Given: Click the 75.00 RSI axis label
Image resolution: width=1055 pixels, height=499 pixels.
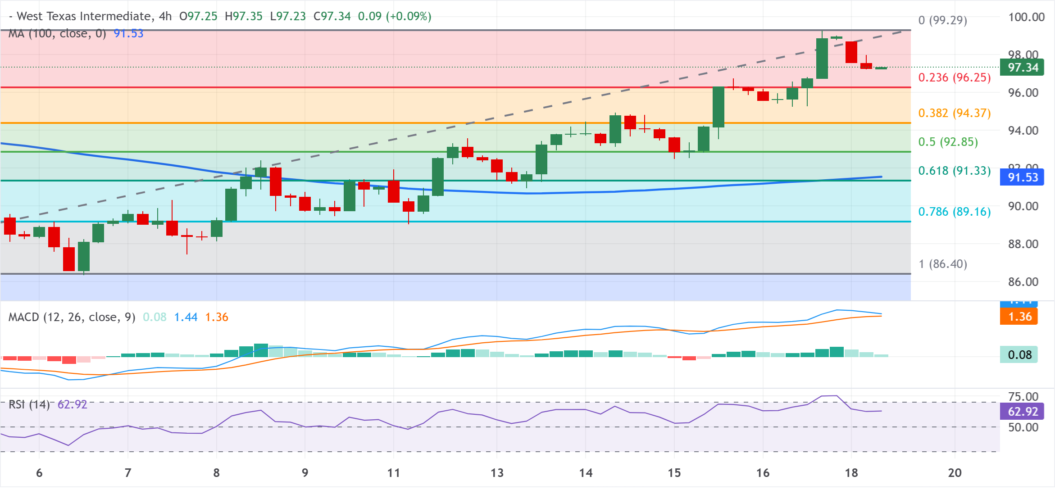Looking at the screenshot, I should pyautogui.click(x=1023, y=397).
